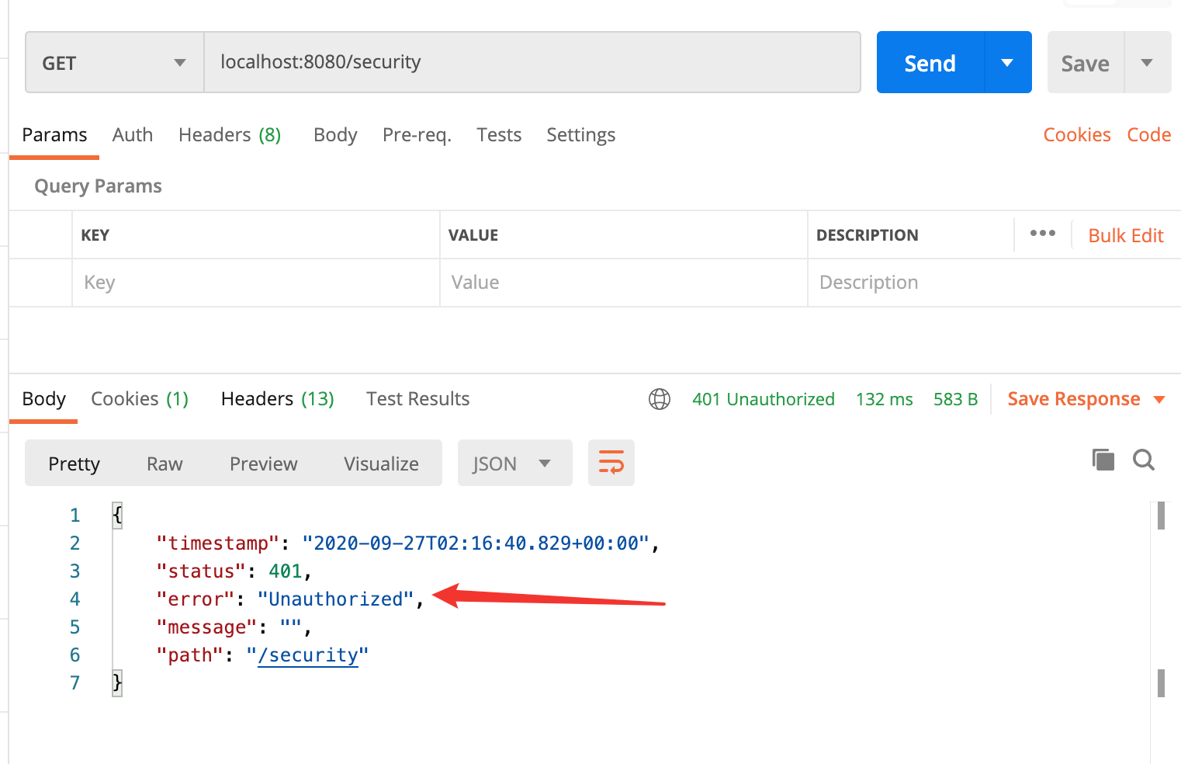Expand the Save button dropdown arrow
The image size is (1181, 764).
coord(1147,63)
